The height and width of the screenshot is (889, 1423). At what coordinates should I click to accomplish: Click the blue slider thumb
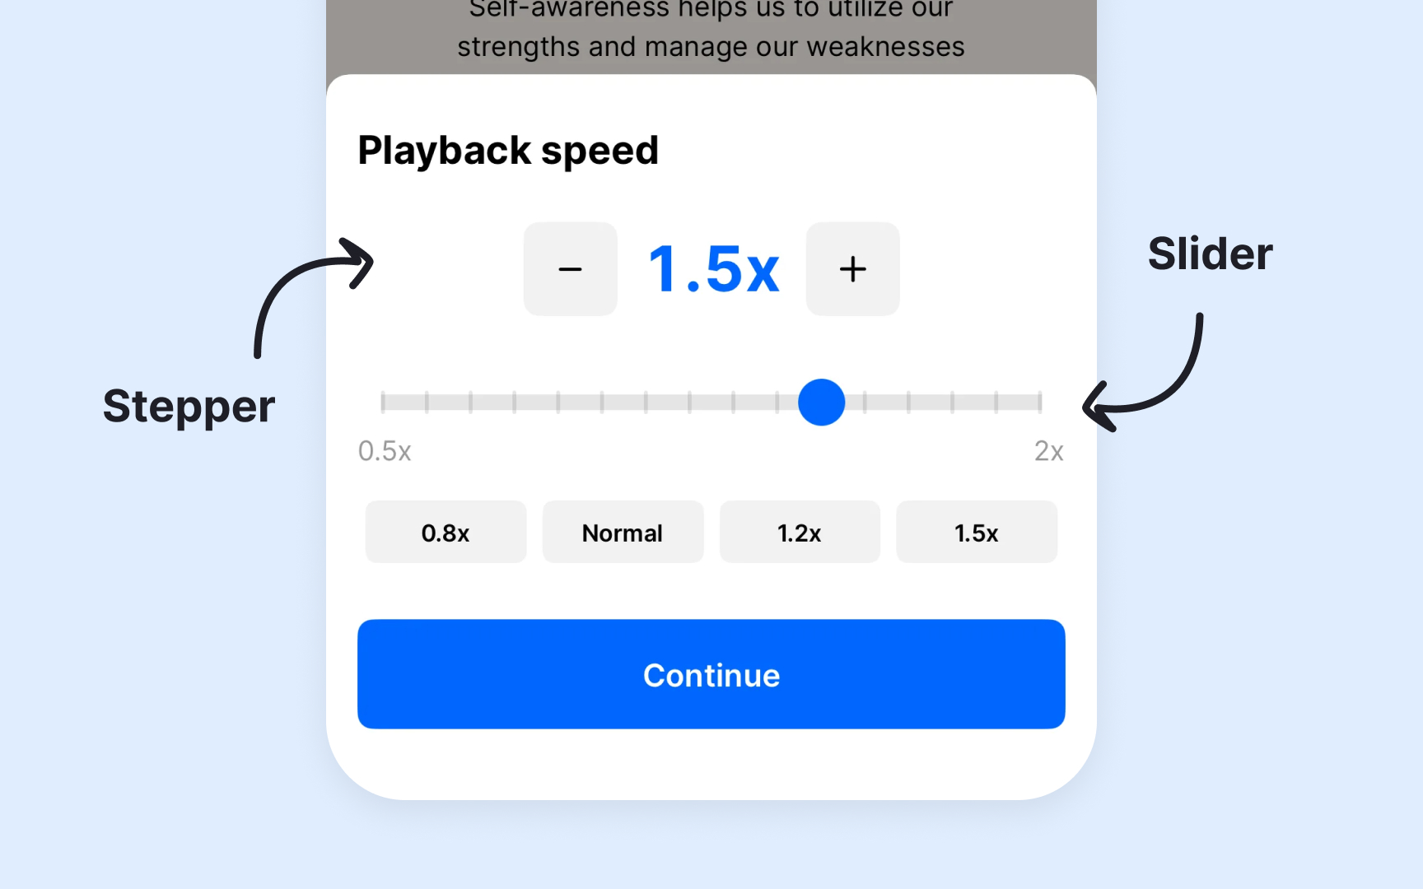(x=821, y=403)
